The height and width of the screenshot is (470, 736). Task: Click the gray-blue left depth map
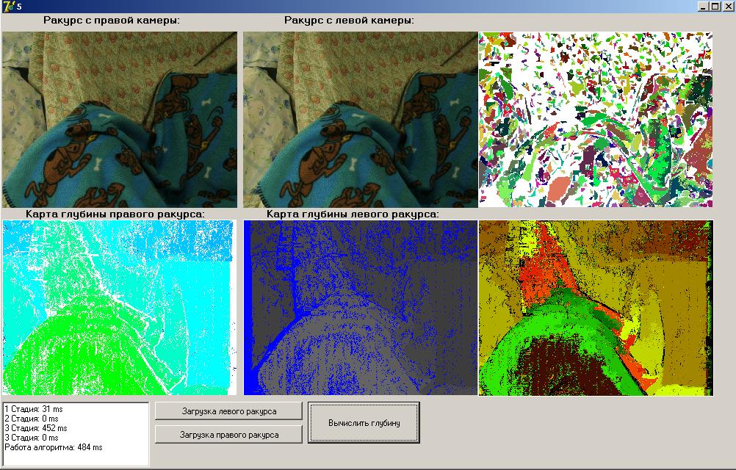361,308
